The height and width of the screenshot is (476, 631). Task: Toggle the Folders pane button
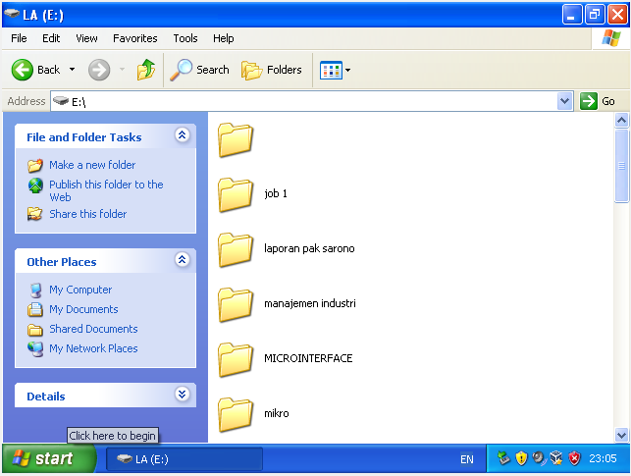(271, 70)
